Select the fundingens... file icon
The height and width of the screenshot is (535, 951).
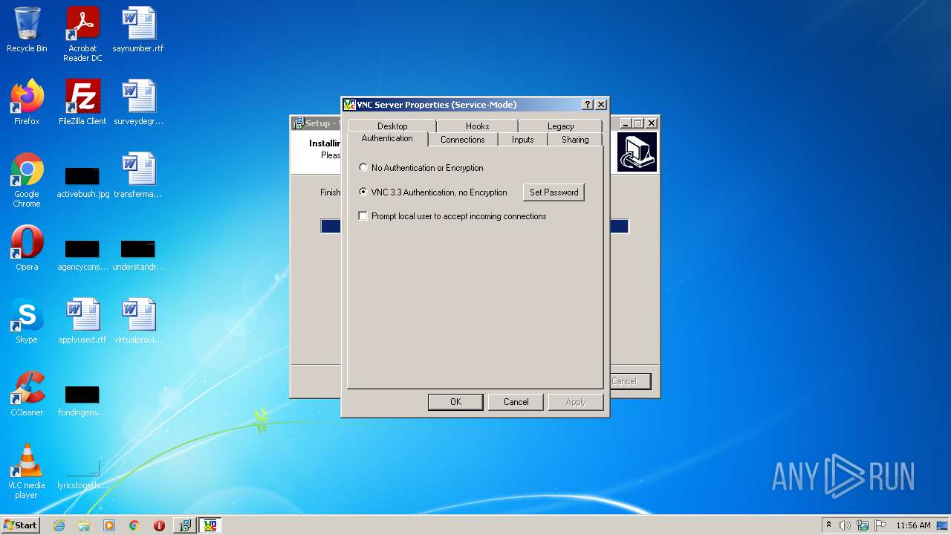click(82, 400)
